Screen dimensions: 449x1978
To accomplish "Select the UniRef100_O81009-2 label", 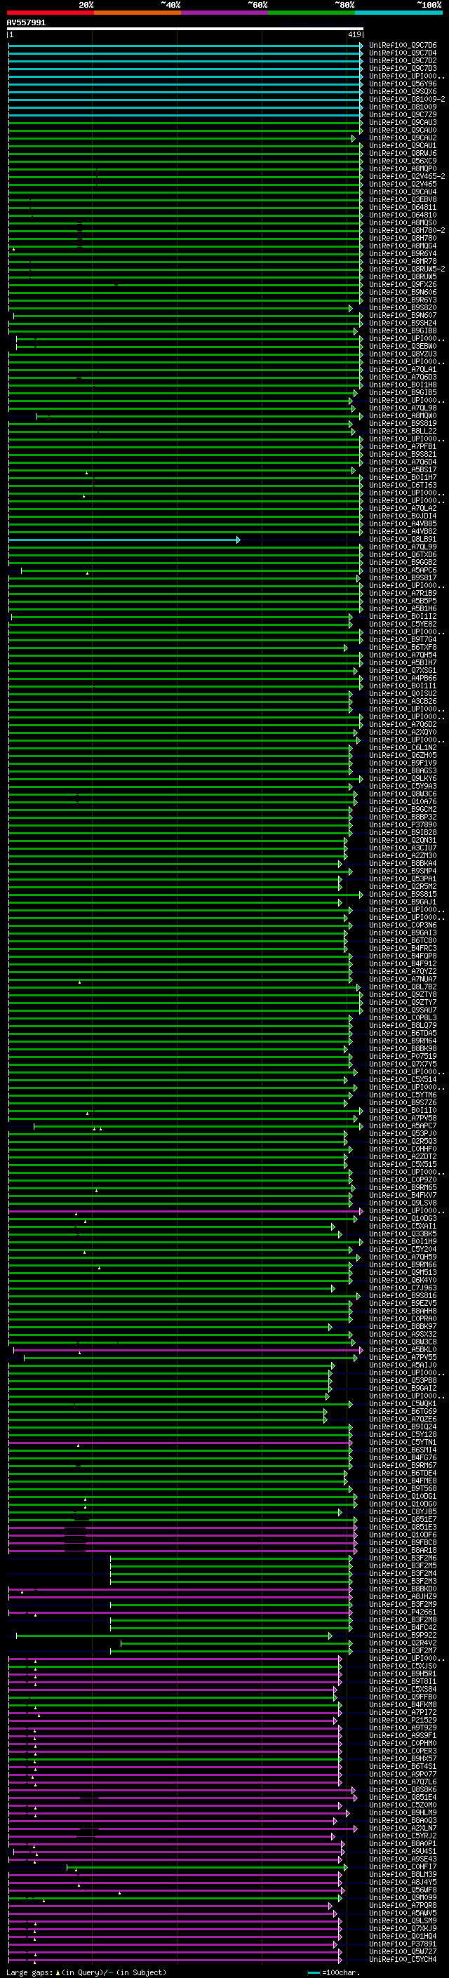I will [x=407, y=99].
